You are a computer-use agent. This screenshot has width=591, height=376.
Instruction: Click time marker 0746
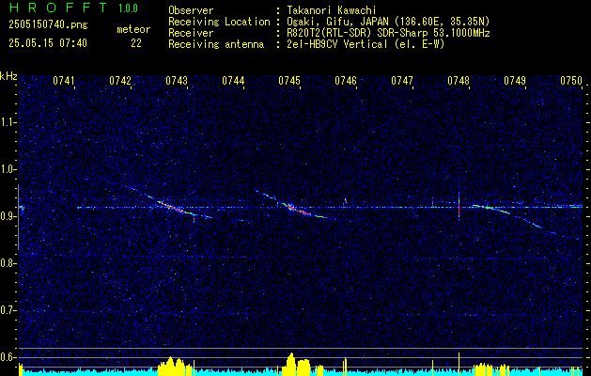click(346, 81)
